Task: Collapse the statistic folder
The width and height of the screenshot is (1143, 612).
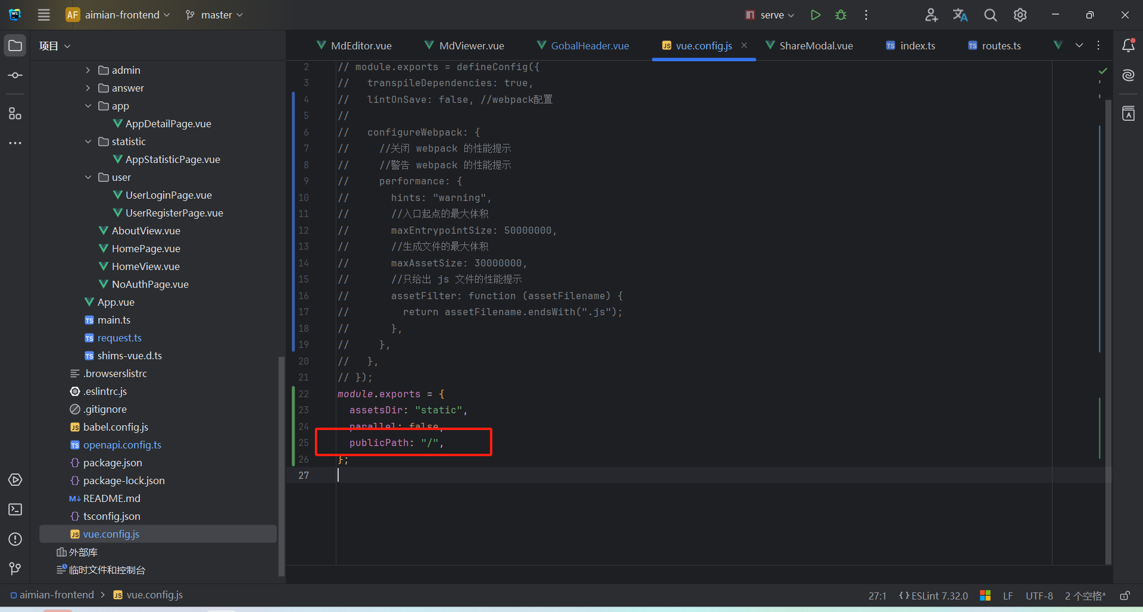Action: 88,142
